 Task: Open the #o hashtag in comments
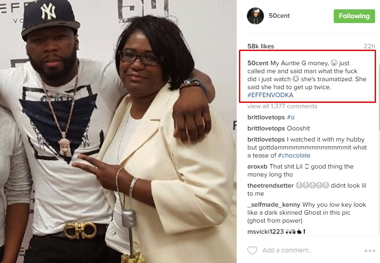(x=291, y=117)
